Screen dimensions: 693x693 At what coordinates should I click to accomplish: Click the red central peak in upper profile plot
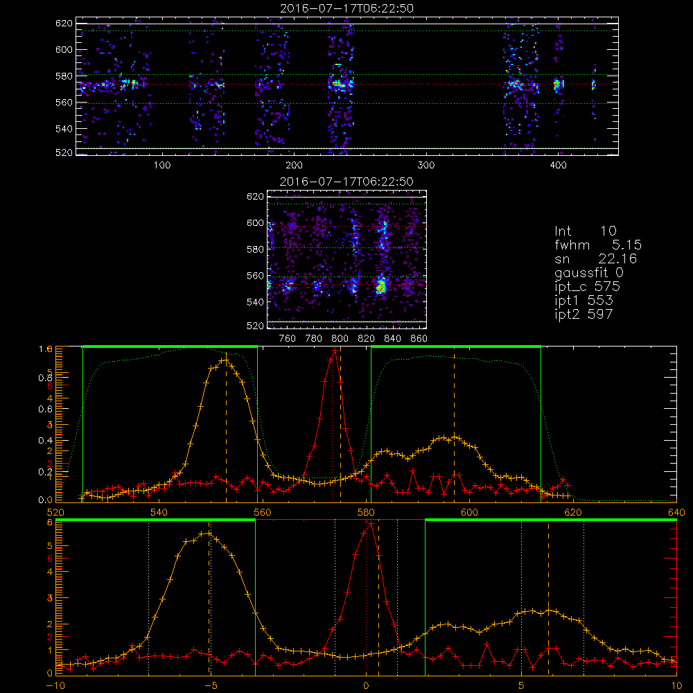[335, 351]
